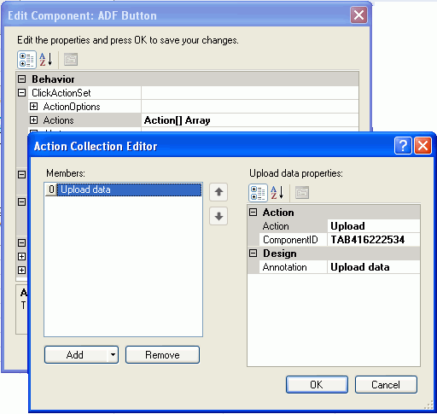Close the Edit Component: ADF Button window

[358, 15]
